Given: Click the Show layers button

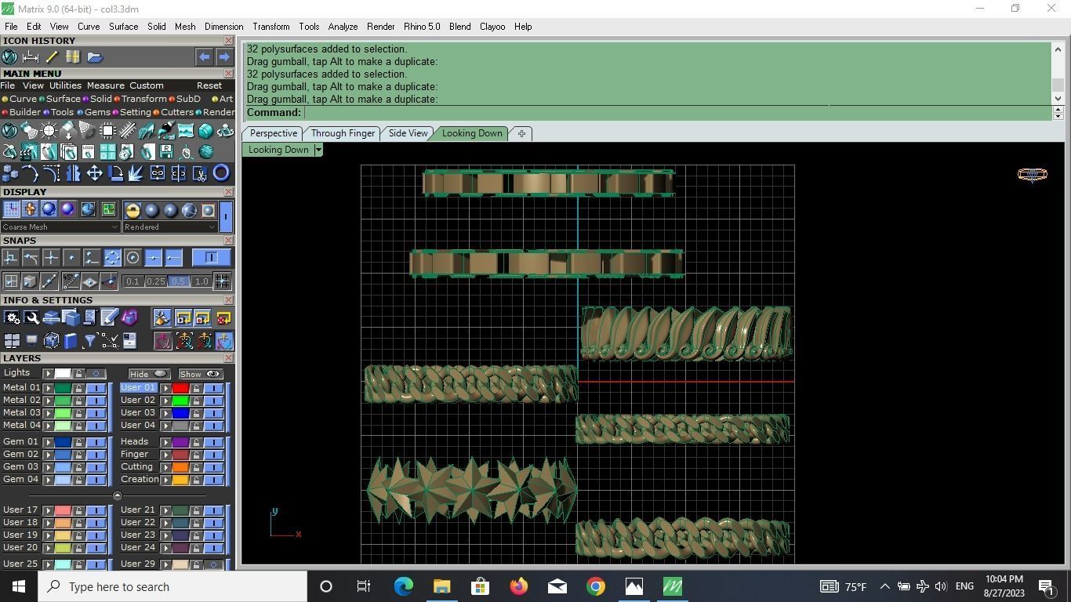Looking at the screenshot, I should pyautogui.click(x=200, y=374).
